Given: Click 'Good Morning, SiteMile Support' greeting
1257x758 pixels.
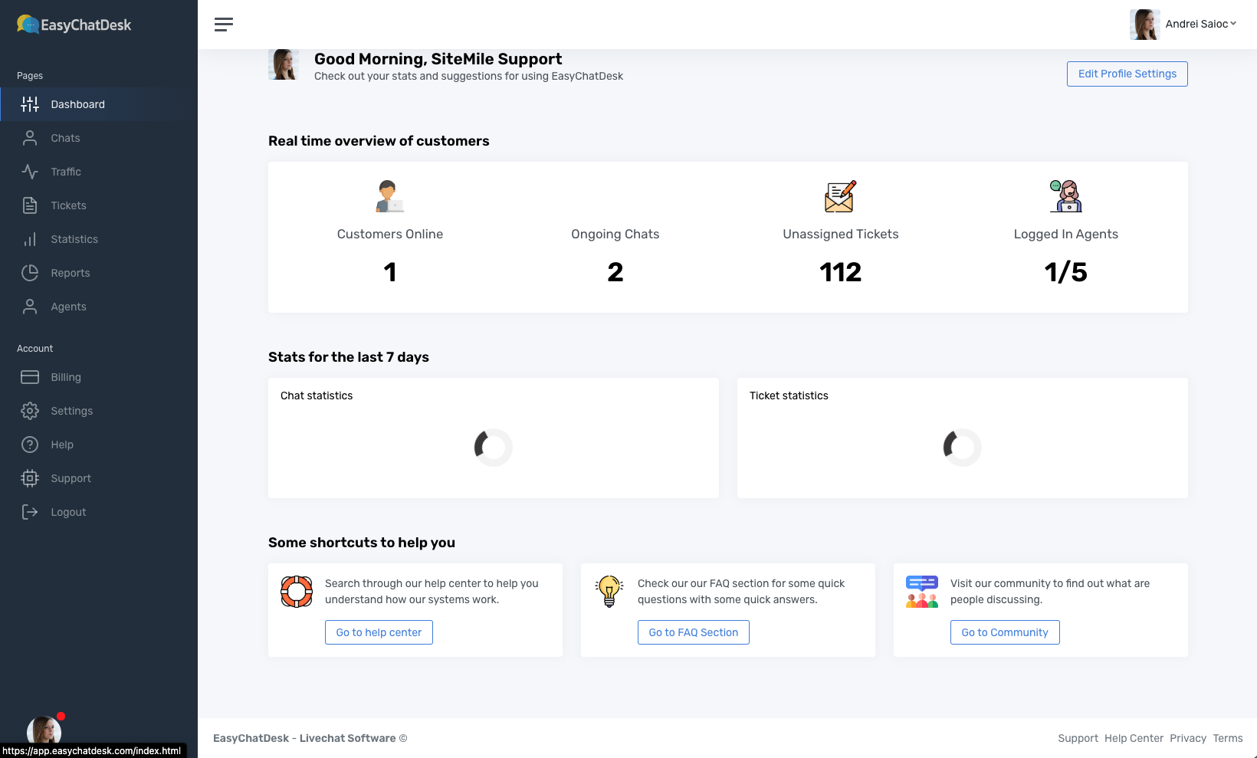Looking at the screenshot, I should pyautogui.click(x=438, y=59).
